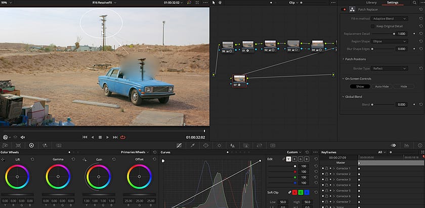
Task: Toggle the R curve channel button
Action: [294, 159]
